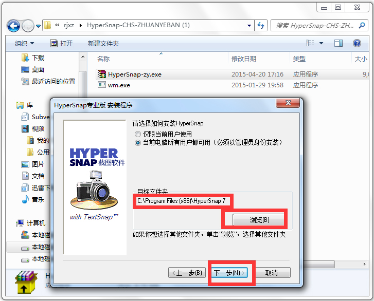374x301 pixels.
Task: Close the HyperSnap installer dialog
Action: (x=288, y=103)
